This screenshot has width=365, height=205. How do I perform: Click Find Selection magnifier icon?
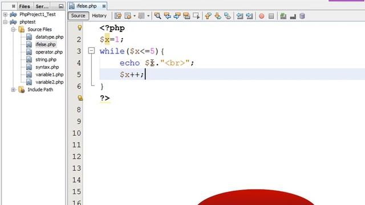(x=157, y=16)
